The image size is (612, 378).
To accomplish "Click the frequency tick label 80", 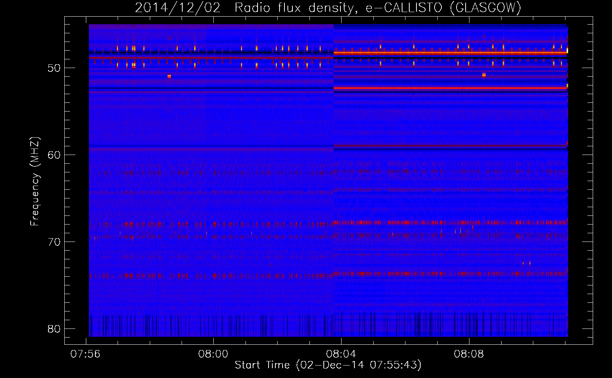I will coord(54,328).
